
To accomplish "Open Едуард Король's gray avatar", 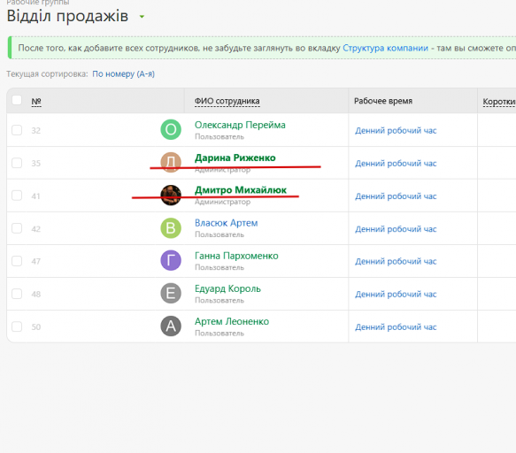I will point(171,293).
